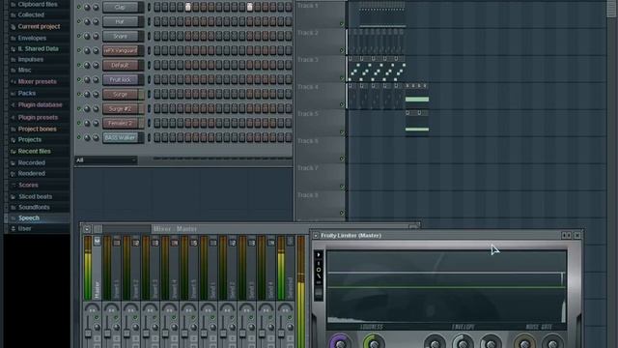Toggle the first step button of the Hat row
618x348 pixels.
pyautogui.click(x=156, y=21)
